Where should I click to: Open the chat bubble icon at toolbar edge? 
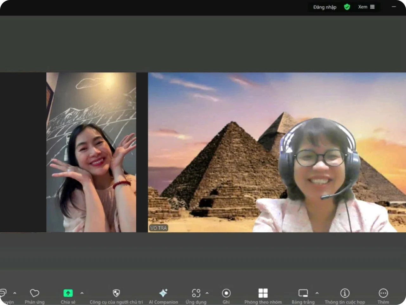click(x=3, y=293)
